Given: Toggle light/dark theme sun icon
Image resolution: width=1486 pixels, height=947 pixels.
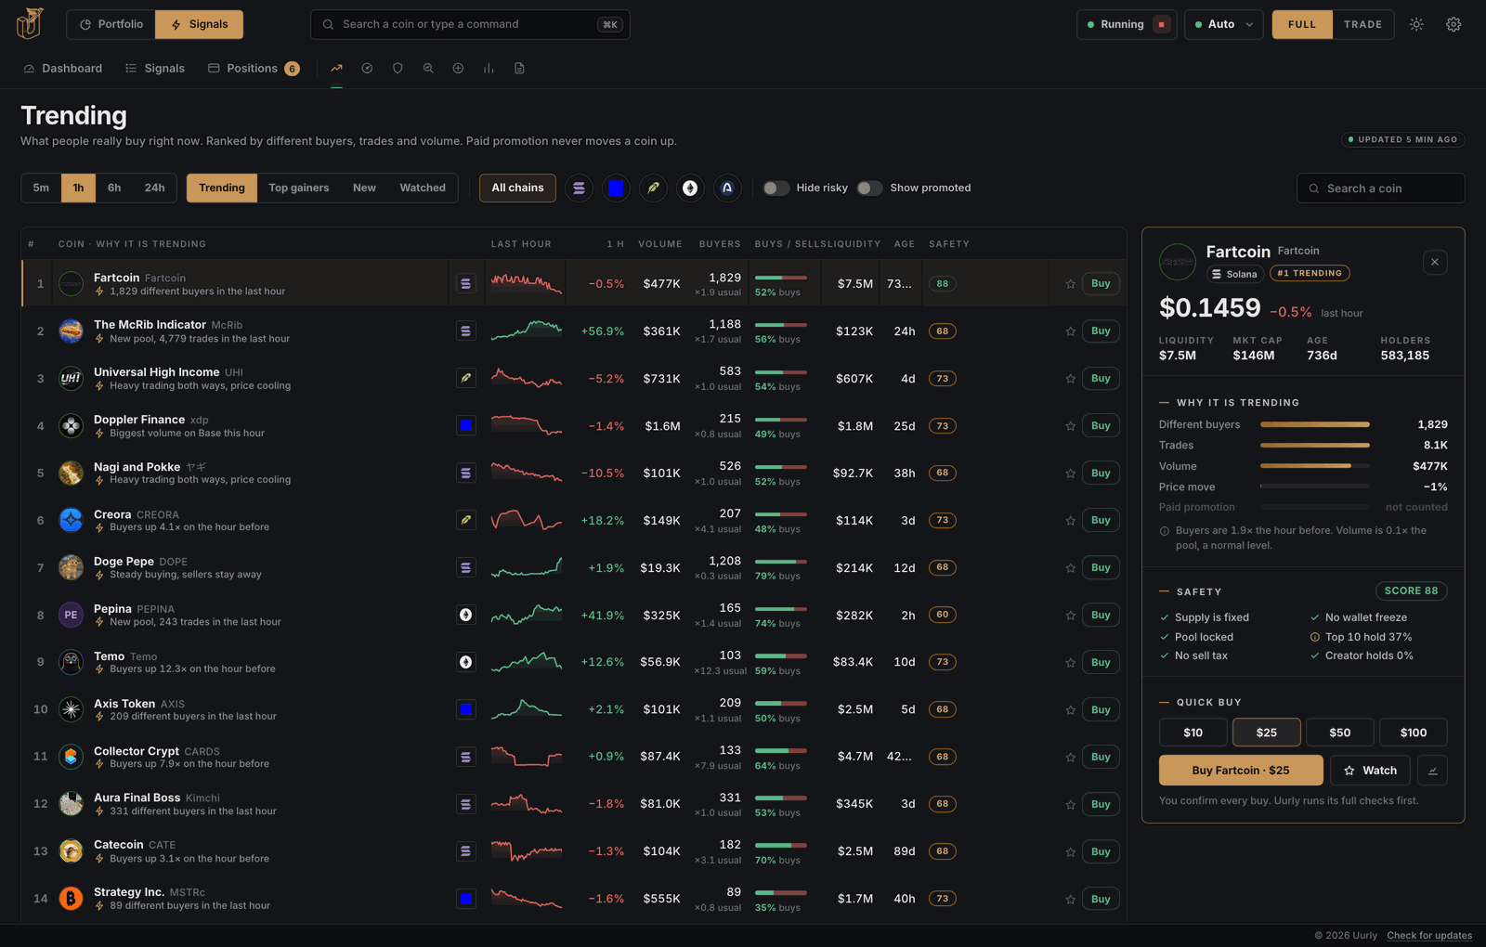Looking at the screenshot, I should click(1416, 24).
